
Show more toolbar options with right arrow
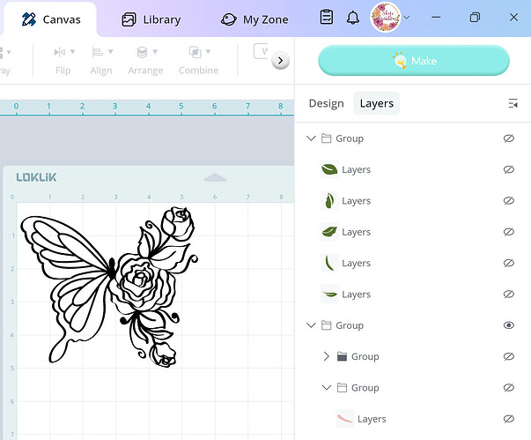pos(280,61)
